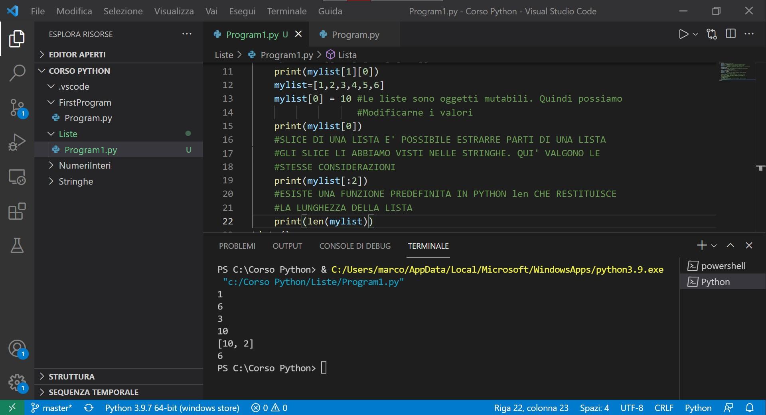This screenshot has width=766, height=415.
Task: Select the Python terminal instance
Action: pyautogui.click(x=723, y=282)
